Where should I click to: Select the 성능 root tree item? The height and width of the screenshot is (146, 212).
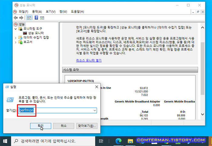(x=22, y=24)
